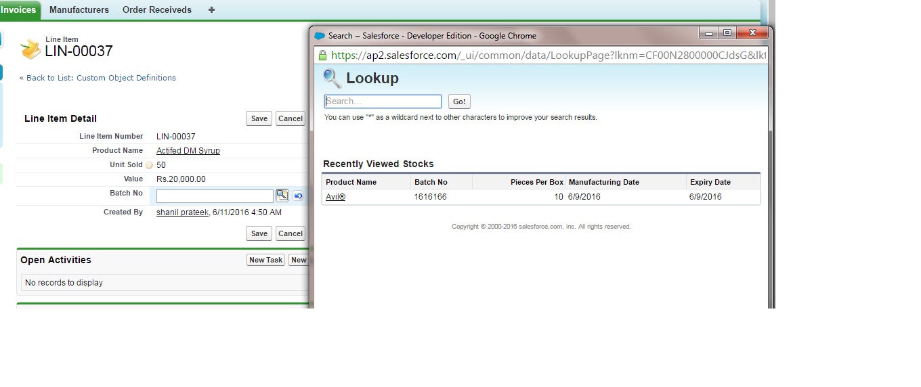Click the Open Activities heading

coord(56,260)
